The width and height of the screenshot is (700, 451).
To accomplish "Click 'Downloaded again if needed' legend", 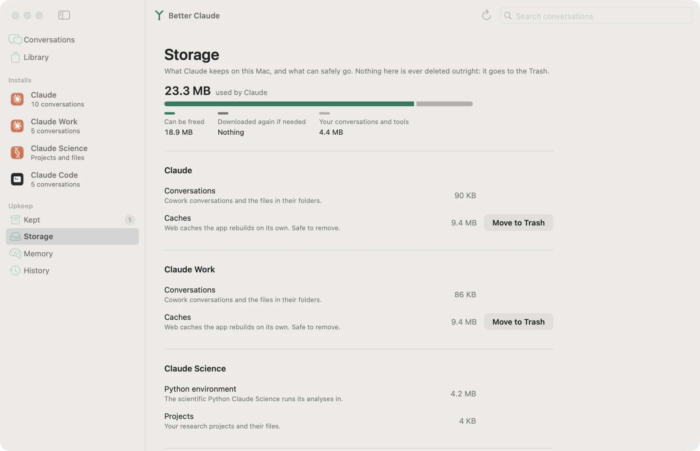I will click(262, 122).
